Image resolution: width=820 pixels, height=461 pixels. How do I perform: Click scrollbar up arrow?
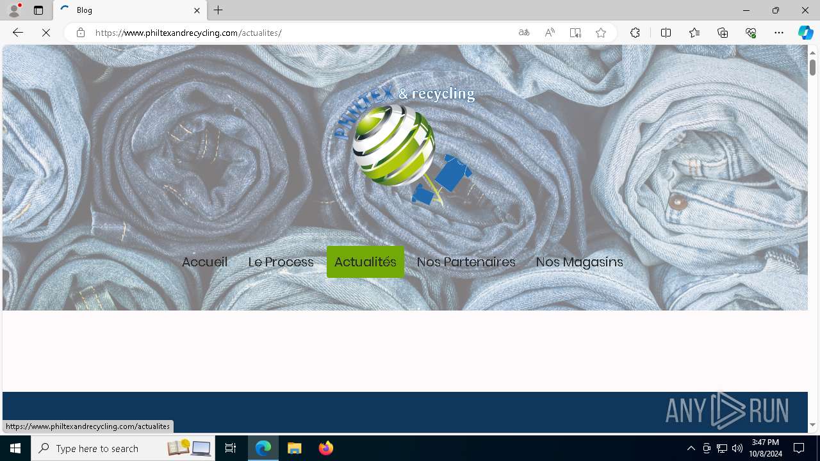point(812,52)
